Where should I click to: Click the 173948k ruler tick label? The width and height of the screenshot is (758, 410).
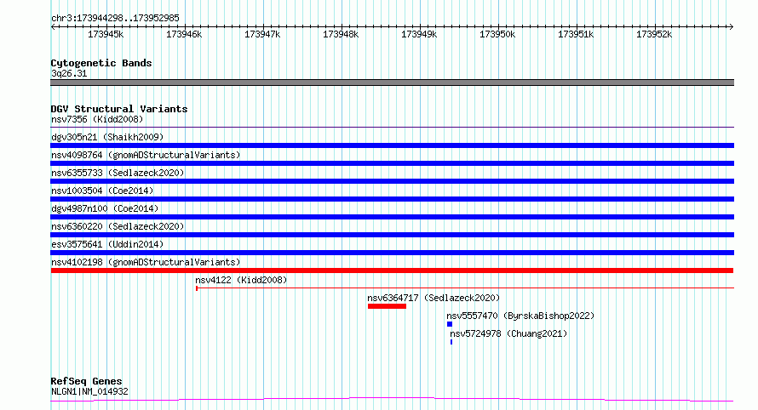[x=341, y=34]
